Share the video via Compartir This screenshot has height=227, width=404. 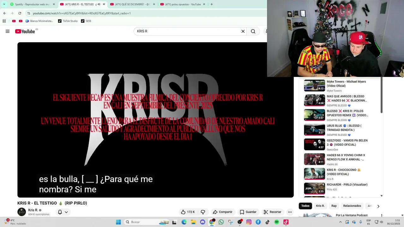[x=223, y=212]
